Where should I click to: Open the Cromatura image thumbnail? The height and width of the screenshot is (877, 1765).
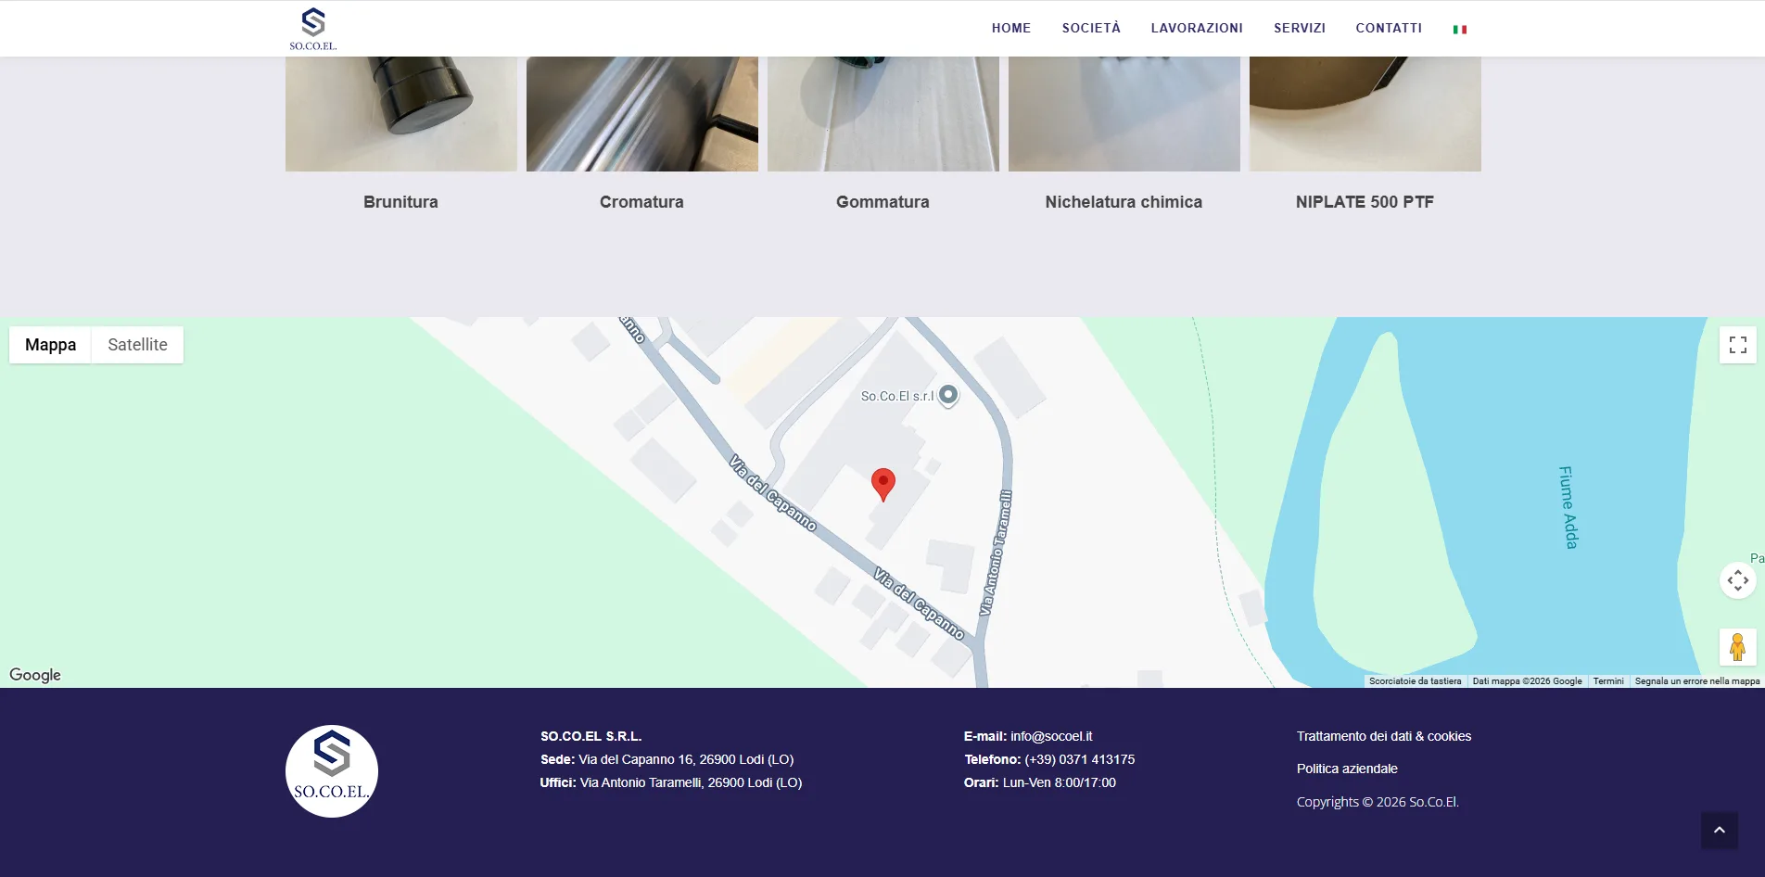642,114
